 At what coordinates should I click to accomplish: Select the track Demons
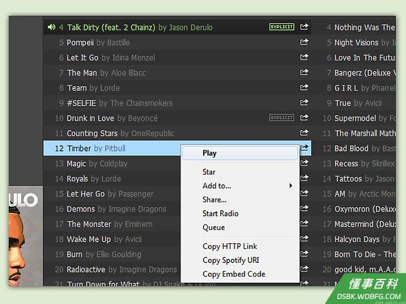click(81, 209)
